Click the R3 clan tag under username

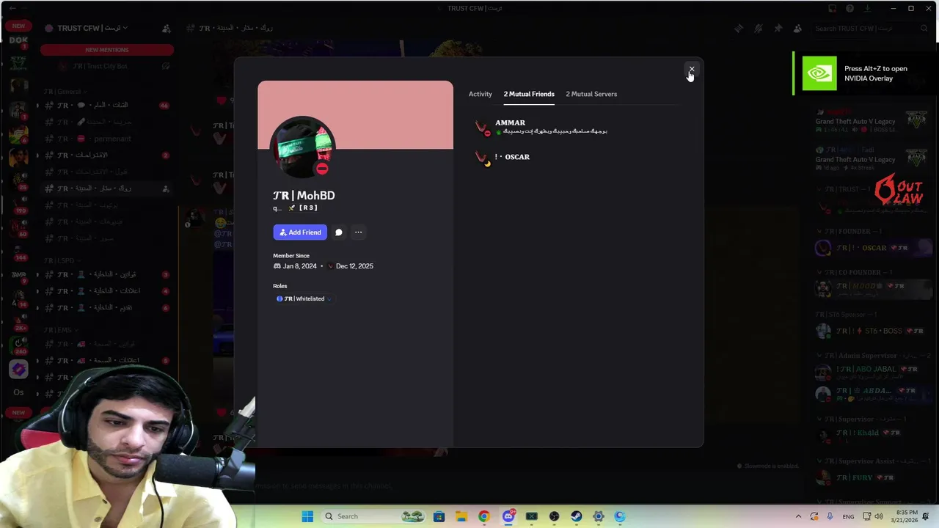(x=303, y=208)
